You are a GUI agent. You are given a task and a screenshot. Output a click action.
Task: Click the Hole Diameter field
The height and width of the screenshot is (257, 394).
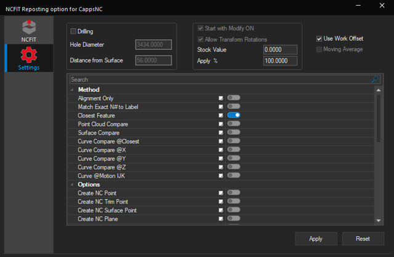tap(153, 45)
